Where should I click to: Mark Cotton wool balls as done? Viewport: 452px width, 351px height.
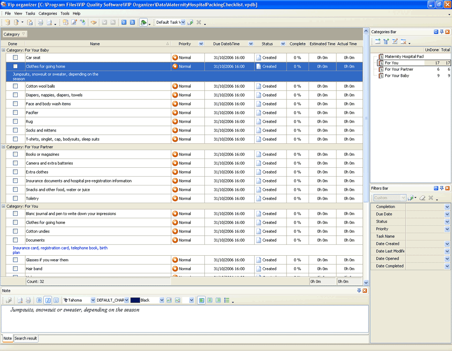pyautogui.click(x=15, y=86)
